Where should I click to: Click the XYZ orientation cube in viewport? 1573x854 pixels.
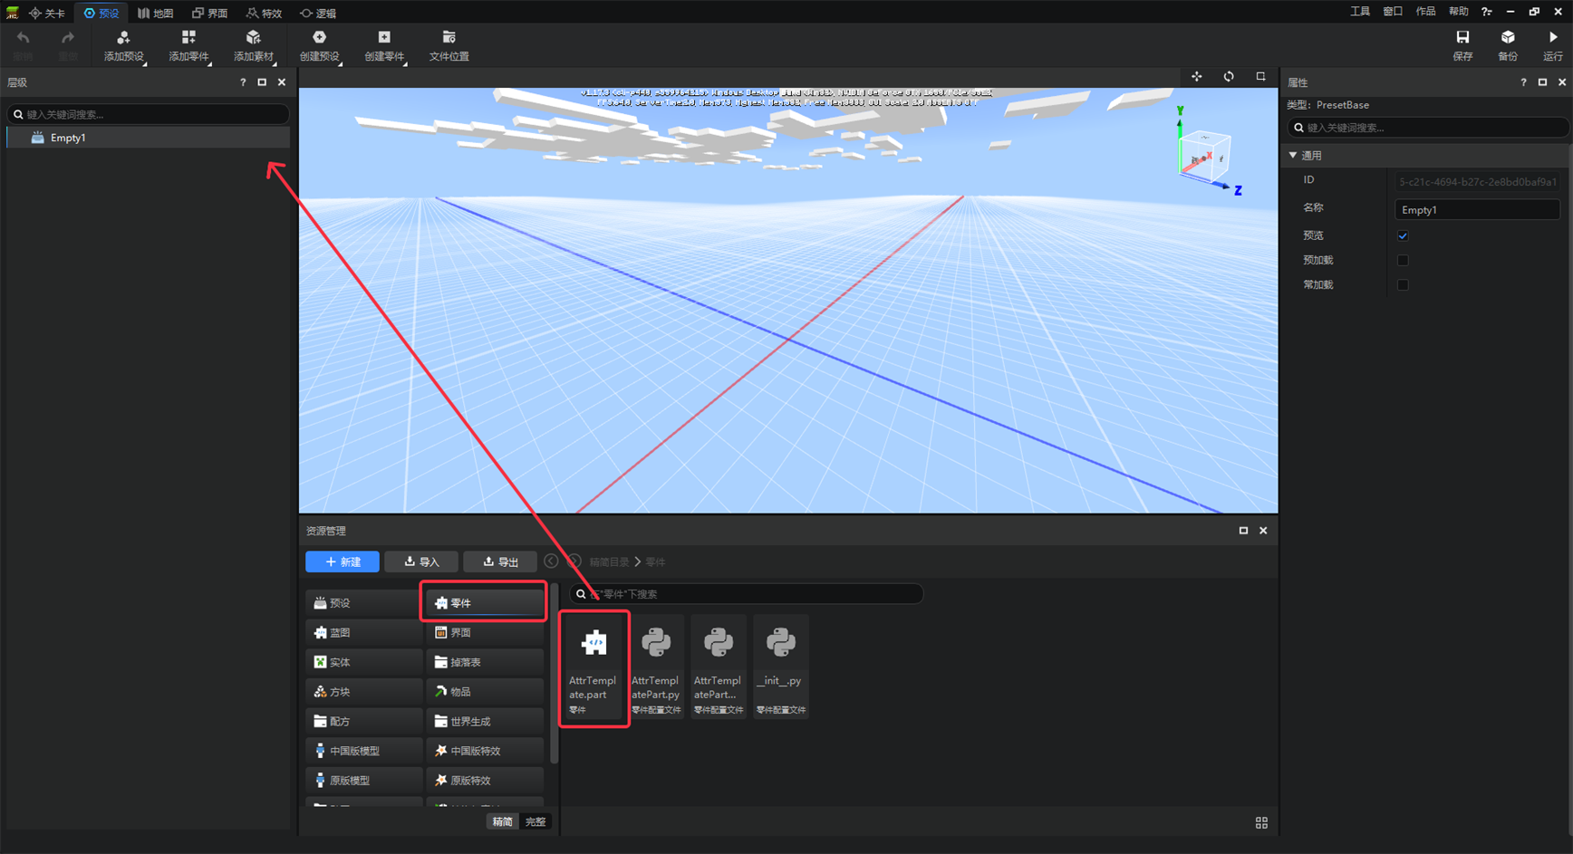pyautogui.click(x=1206, y=154)
